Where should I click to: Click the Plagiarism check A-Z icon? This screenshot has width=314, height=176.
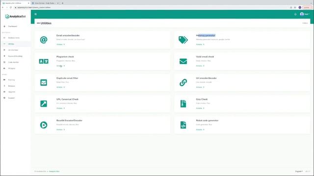click(44, 61)
